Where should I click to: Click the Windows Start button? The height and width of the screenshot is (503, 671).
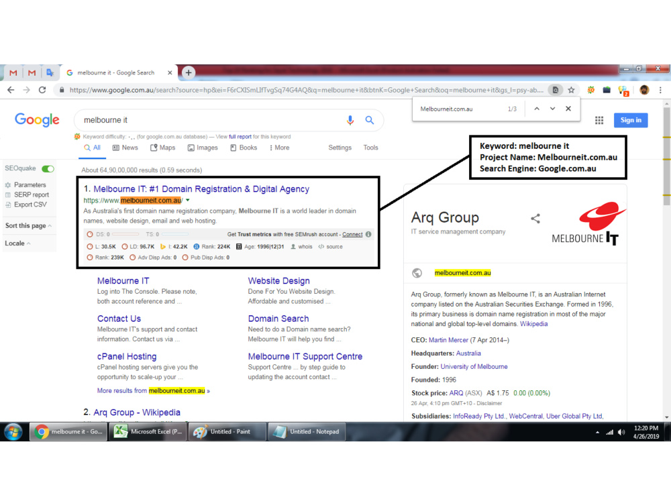pos(13,432)
